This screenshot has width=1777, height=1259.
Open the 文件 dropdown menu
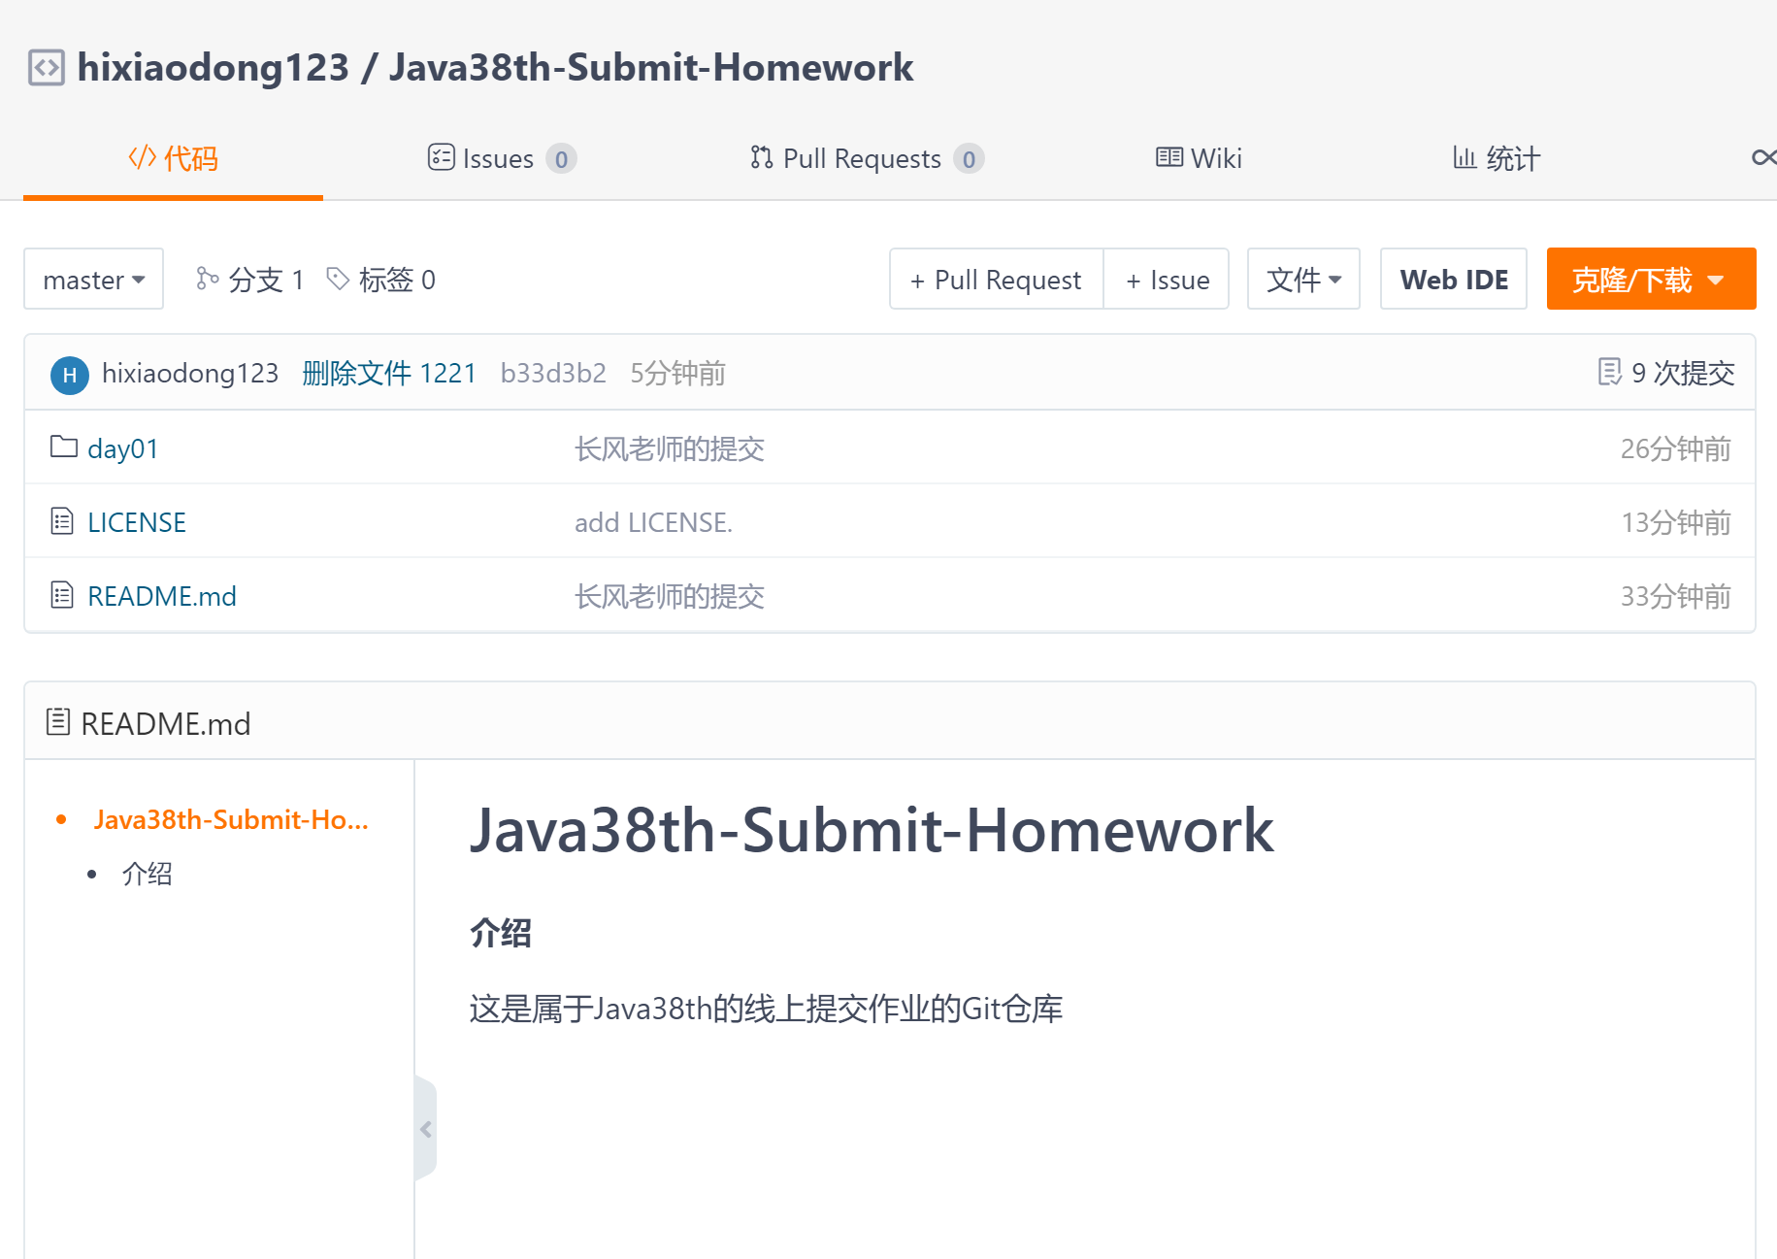coord(1302,280)
